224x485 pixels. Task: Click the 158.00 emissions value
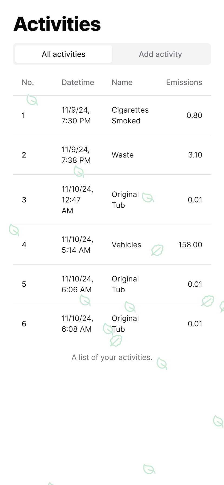point(190,245)
